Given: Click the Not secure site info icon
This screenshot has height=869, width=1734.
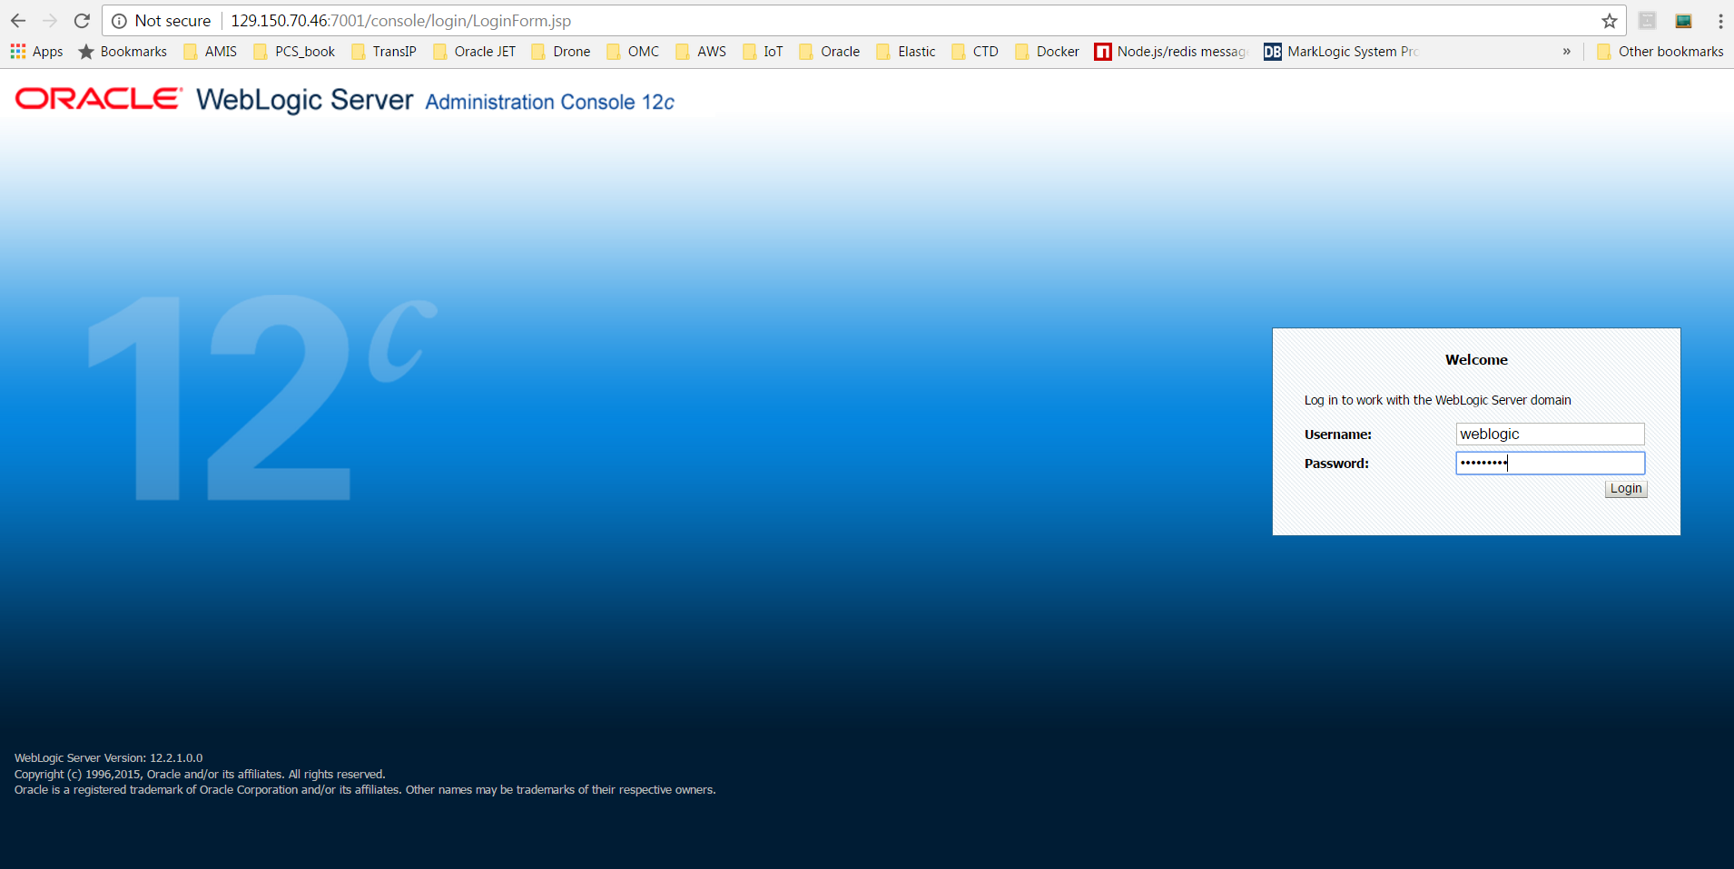Looking at the screenshot, I should (119, 21).
